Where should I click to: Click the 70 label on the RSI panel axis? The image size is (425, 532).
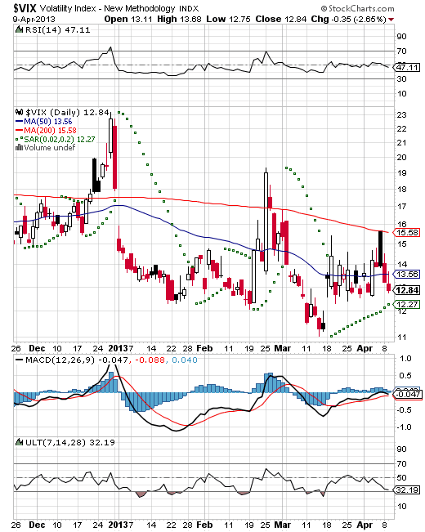pyautogui.click(x=401, y=51)
